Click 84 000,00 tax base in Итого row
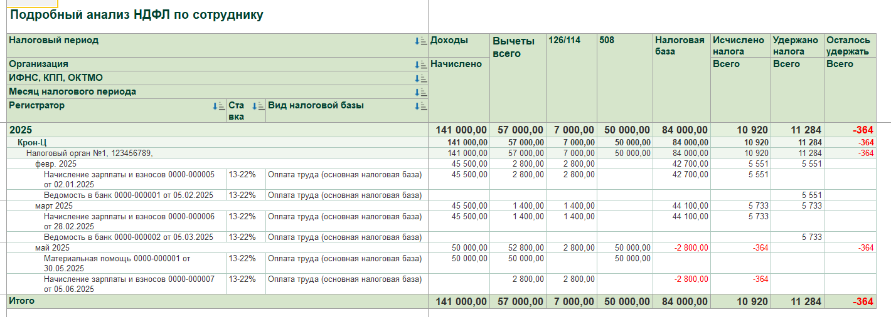The image size is (891, 317). [685, 302]
